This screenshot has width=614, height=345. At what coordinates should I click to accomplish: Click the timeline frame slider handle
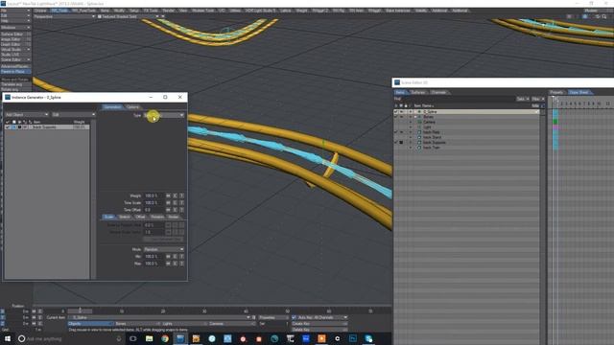tap(80, 311)
